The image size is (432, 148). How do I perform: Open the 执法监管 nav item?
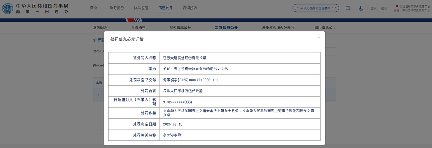tap(141, 8)
